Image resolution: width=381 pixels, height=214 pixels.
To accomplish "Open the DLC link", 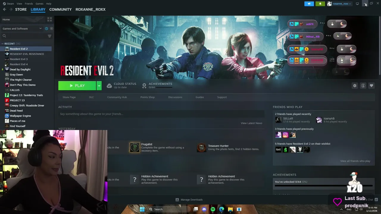I will 91,97.
